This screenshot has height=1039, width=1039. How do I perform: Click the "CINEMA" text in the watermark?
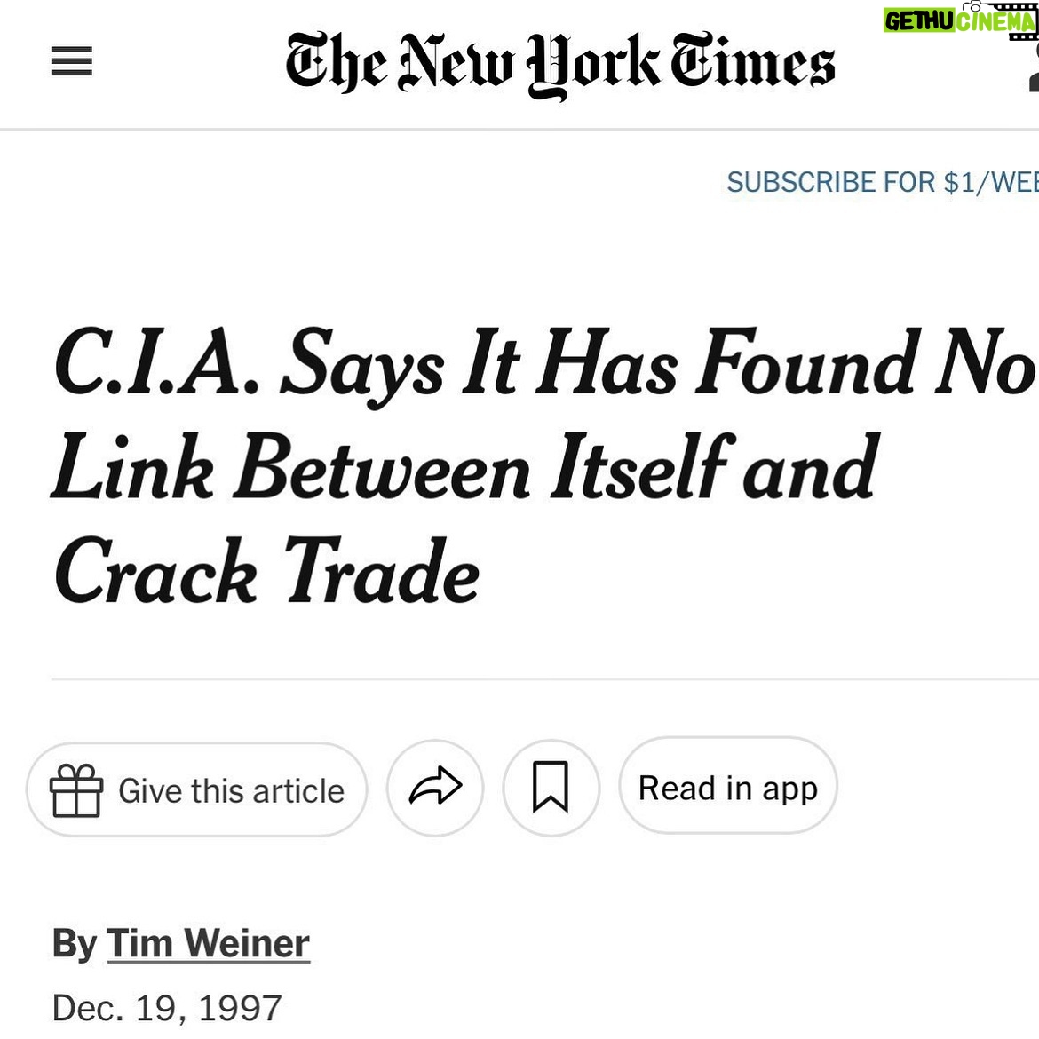tap(995, 21)
